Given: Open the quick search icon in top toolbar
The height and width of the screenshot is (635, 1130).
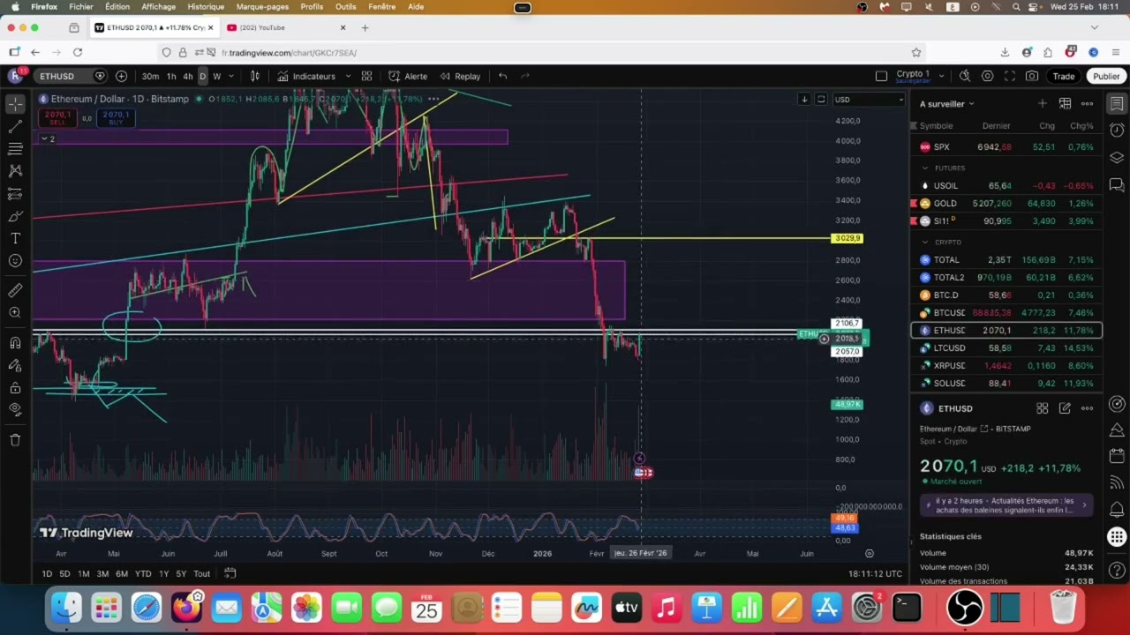Looking at the screenshot, I should (965, 76).
